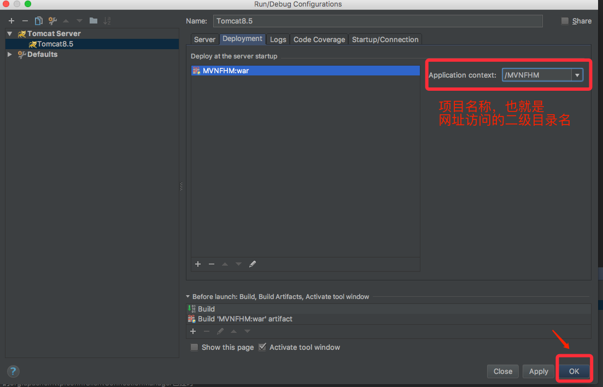Image resolution: width=603 pixels, height=387 pixels.
Task: Remove selected configuration with minus icon
Action: (x=25, y=21)
